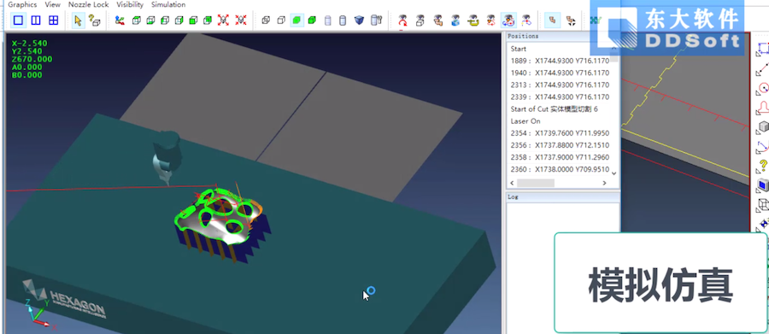769x334 pixels.
Task: Switch to four-pane grid view layout
Action: pos(54,21)
